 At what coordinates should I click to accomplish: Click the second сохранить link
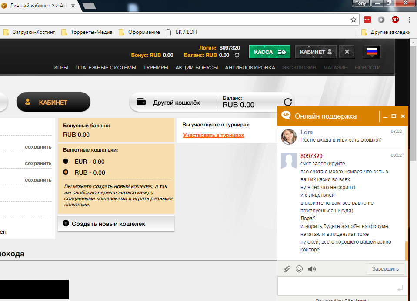tap(38, 163)
